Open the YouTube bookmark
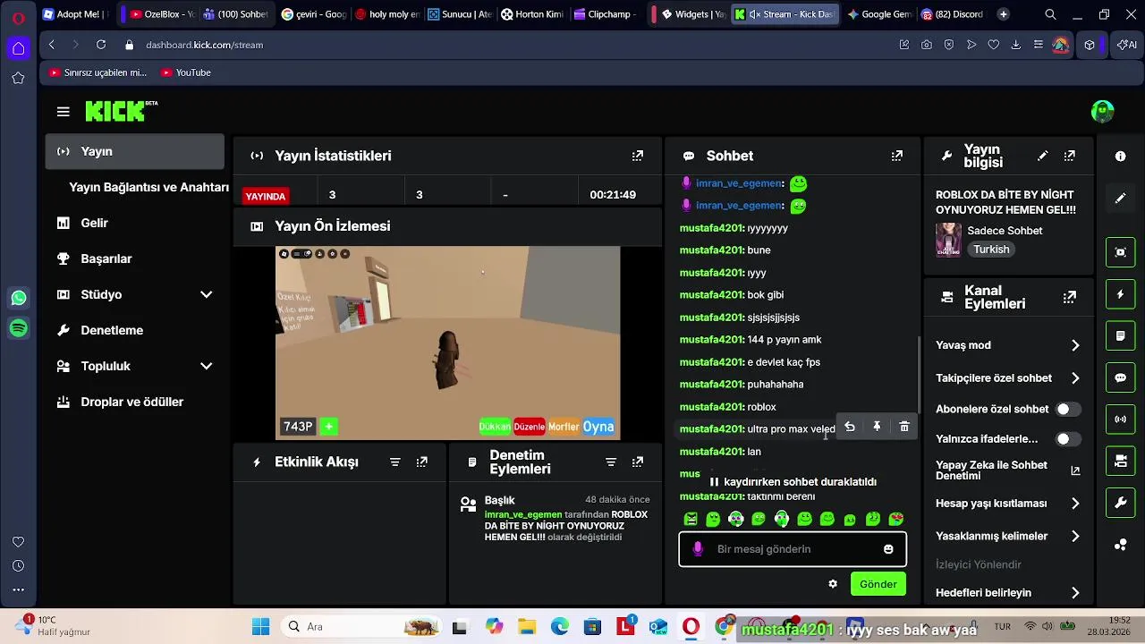The image size is (1145, 644). point(186,72)
